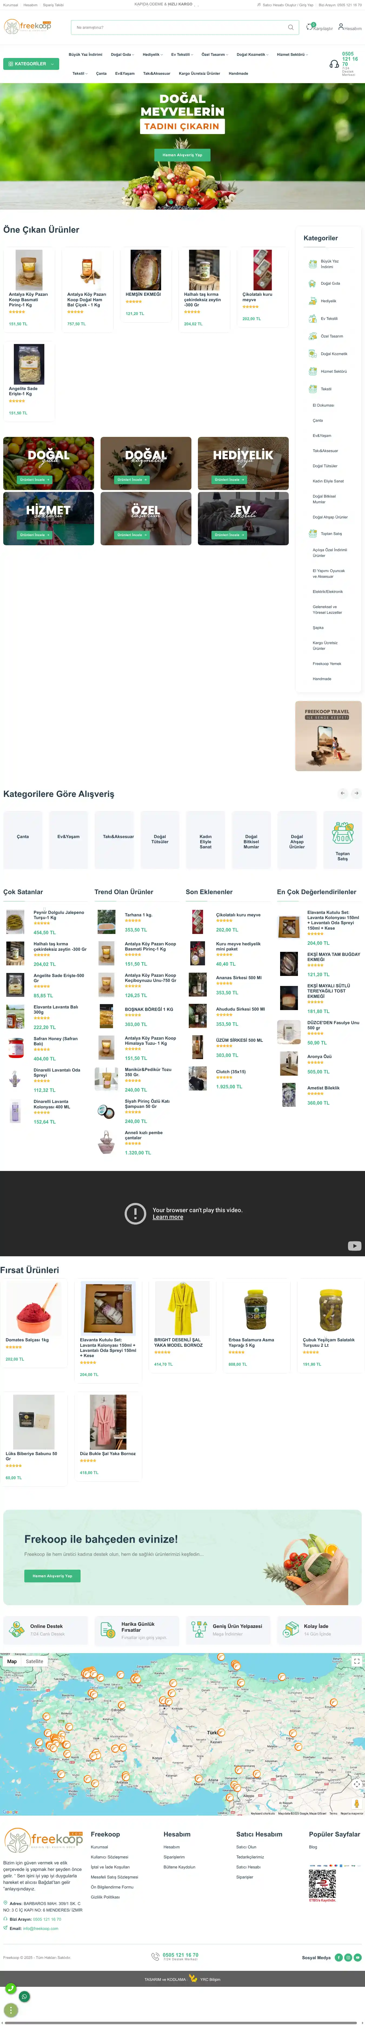Viewport: 365px width, 2025px height.
Task: Click the Hesabım user account icon
Action: [341, 27]
